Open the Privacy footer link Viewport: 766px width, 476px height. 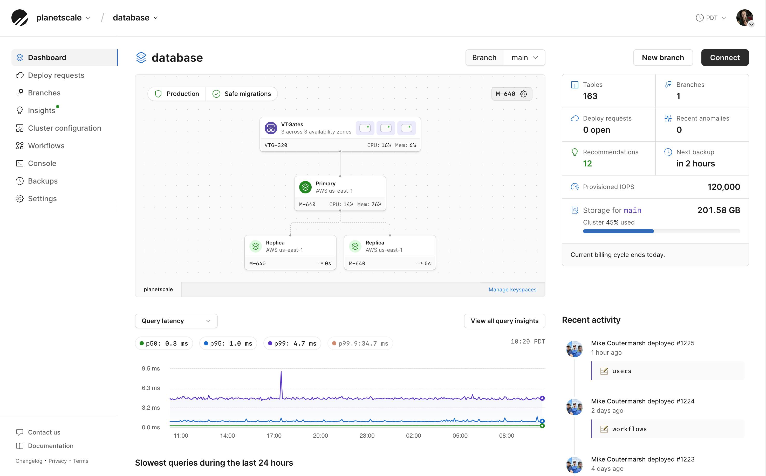57,461
